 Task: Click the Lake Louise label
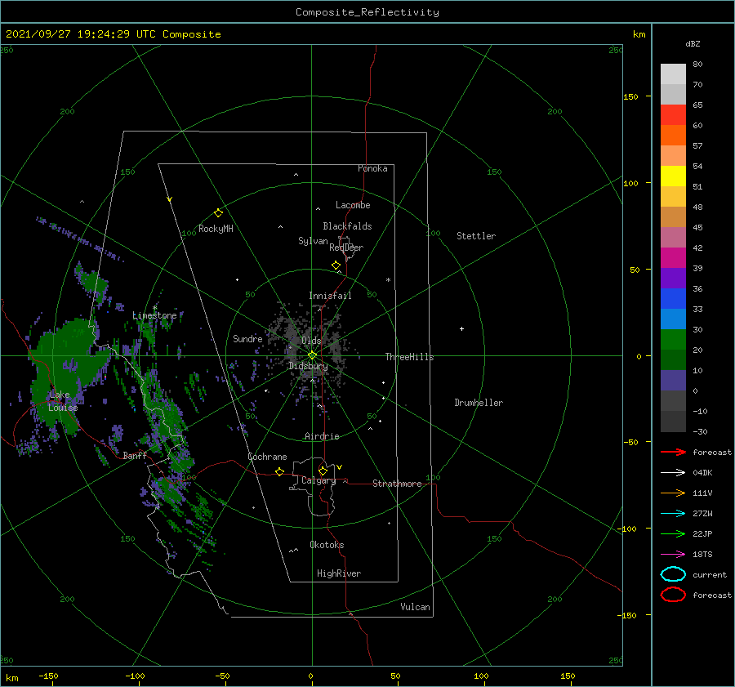(63, 401)
